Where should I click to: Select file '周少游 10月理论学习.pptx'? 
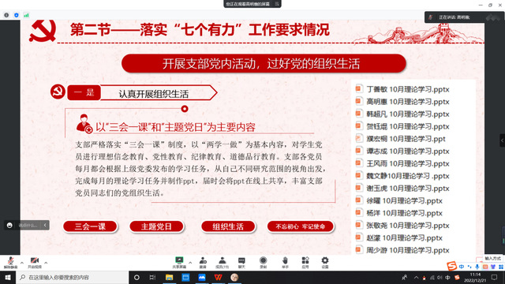(402, 250)
